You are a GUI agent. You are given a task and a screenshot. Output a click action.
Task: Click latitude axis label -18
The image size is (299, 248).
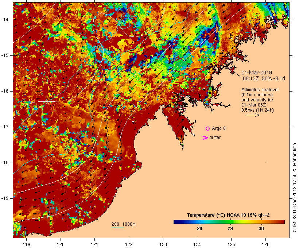point(5,163)
